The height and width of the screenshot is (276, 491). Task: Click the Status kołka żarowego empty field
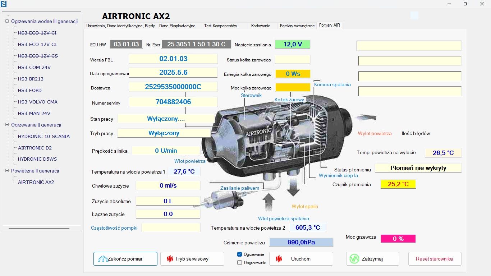(293, 59)
